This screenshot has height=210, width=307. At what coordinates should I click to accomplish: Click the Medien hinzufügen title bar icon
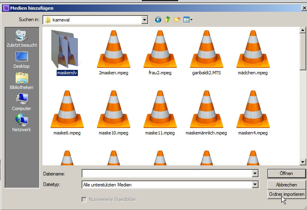(x=6, y=8)
